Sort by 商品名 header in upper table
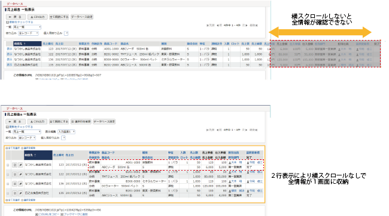The width and height of the screenshot is (389, 216). [x=125, y=44]
